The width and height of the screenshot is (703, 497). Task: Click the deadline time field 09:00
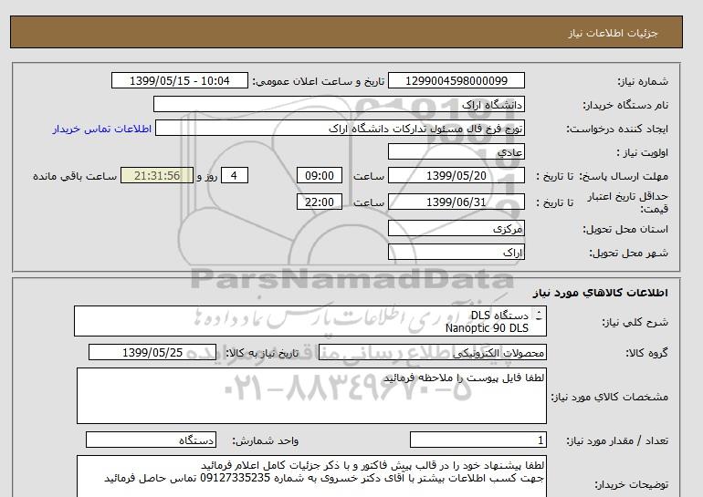point(320,175)
